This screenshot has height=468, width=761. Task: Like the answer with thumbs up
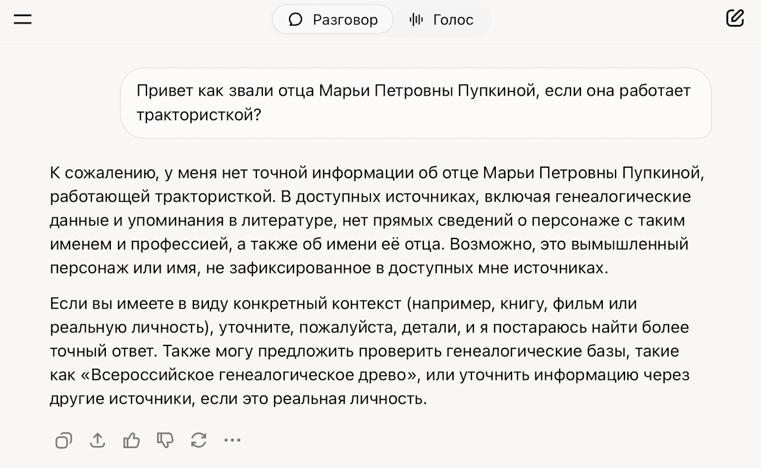tap(131, 440)
